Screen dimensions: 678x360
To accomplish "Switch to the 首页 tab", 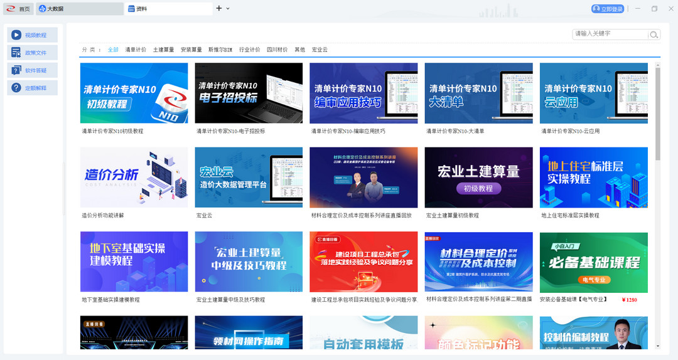I will coord(19,9).
